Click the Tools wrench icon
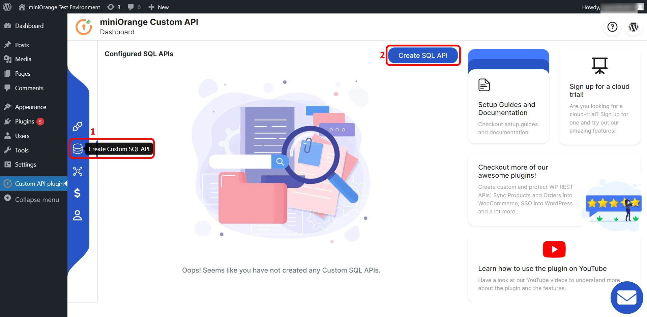 [x=7, y=150]
